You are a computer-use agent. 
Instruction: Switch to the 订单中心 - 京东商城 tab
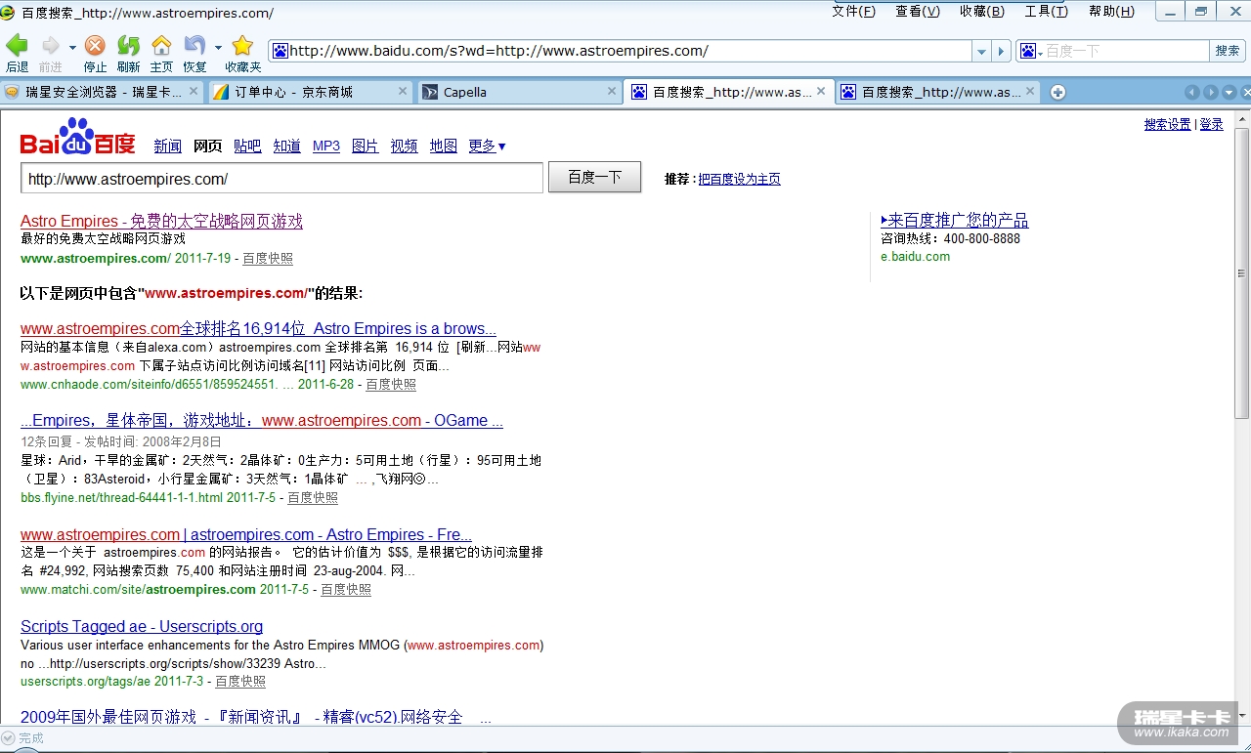311,92
